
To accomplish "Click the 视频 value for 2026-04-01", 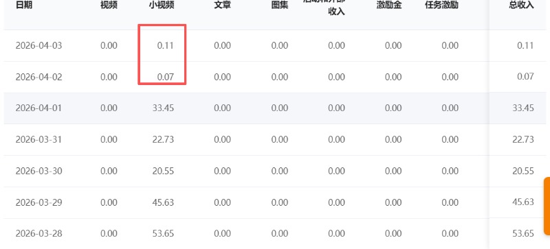I will coord(109,108).
